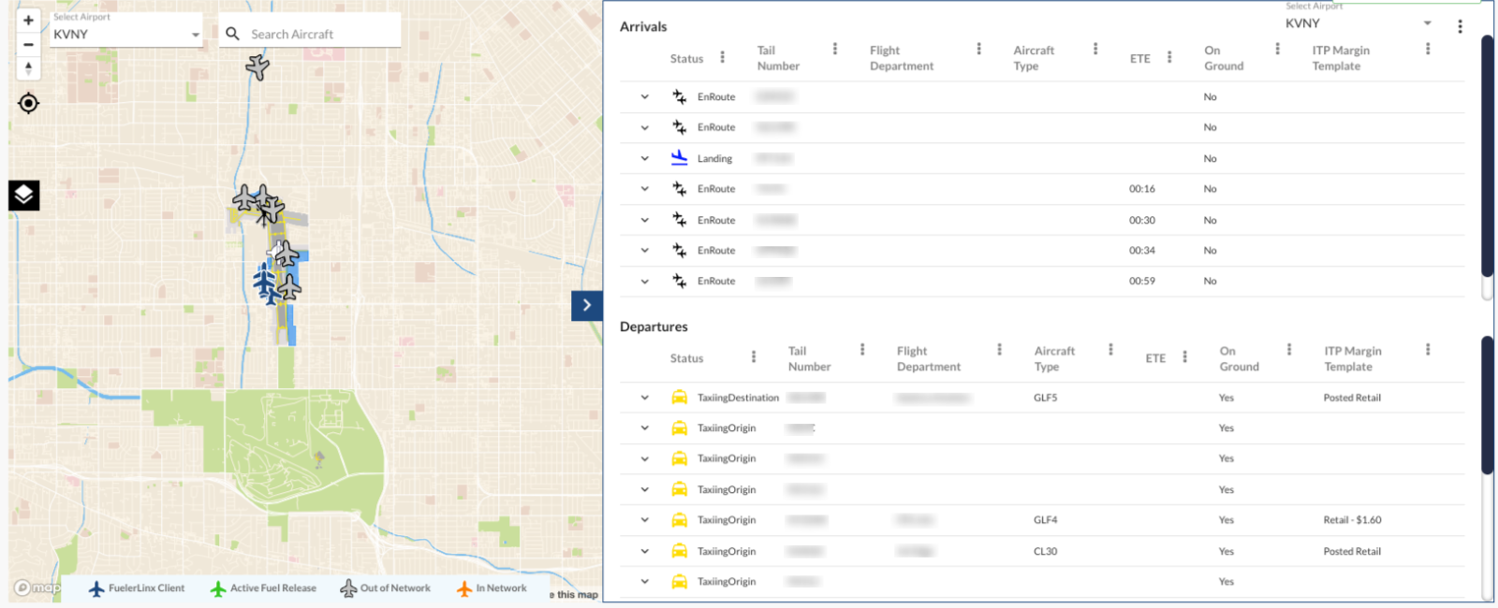This screenshot has width=1498, height=608.
Task: Expand the Landing arrival row
Action: [644, 158]
